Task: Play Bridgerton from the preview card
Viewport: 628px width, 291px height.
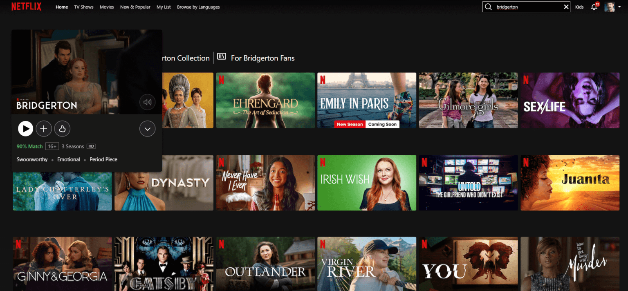Action: pos(25,129)
